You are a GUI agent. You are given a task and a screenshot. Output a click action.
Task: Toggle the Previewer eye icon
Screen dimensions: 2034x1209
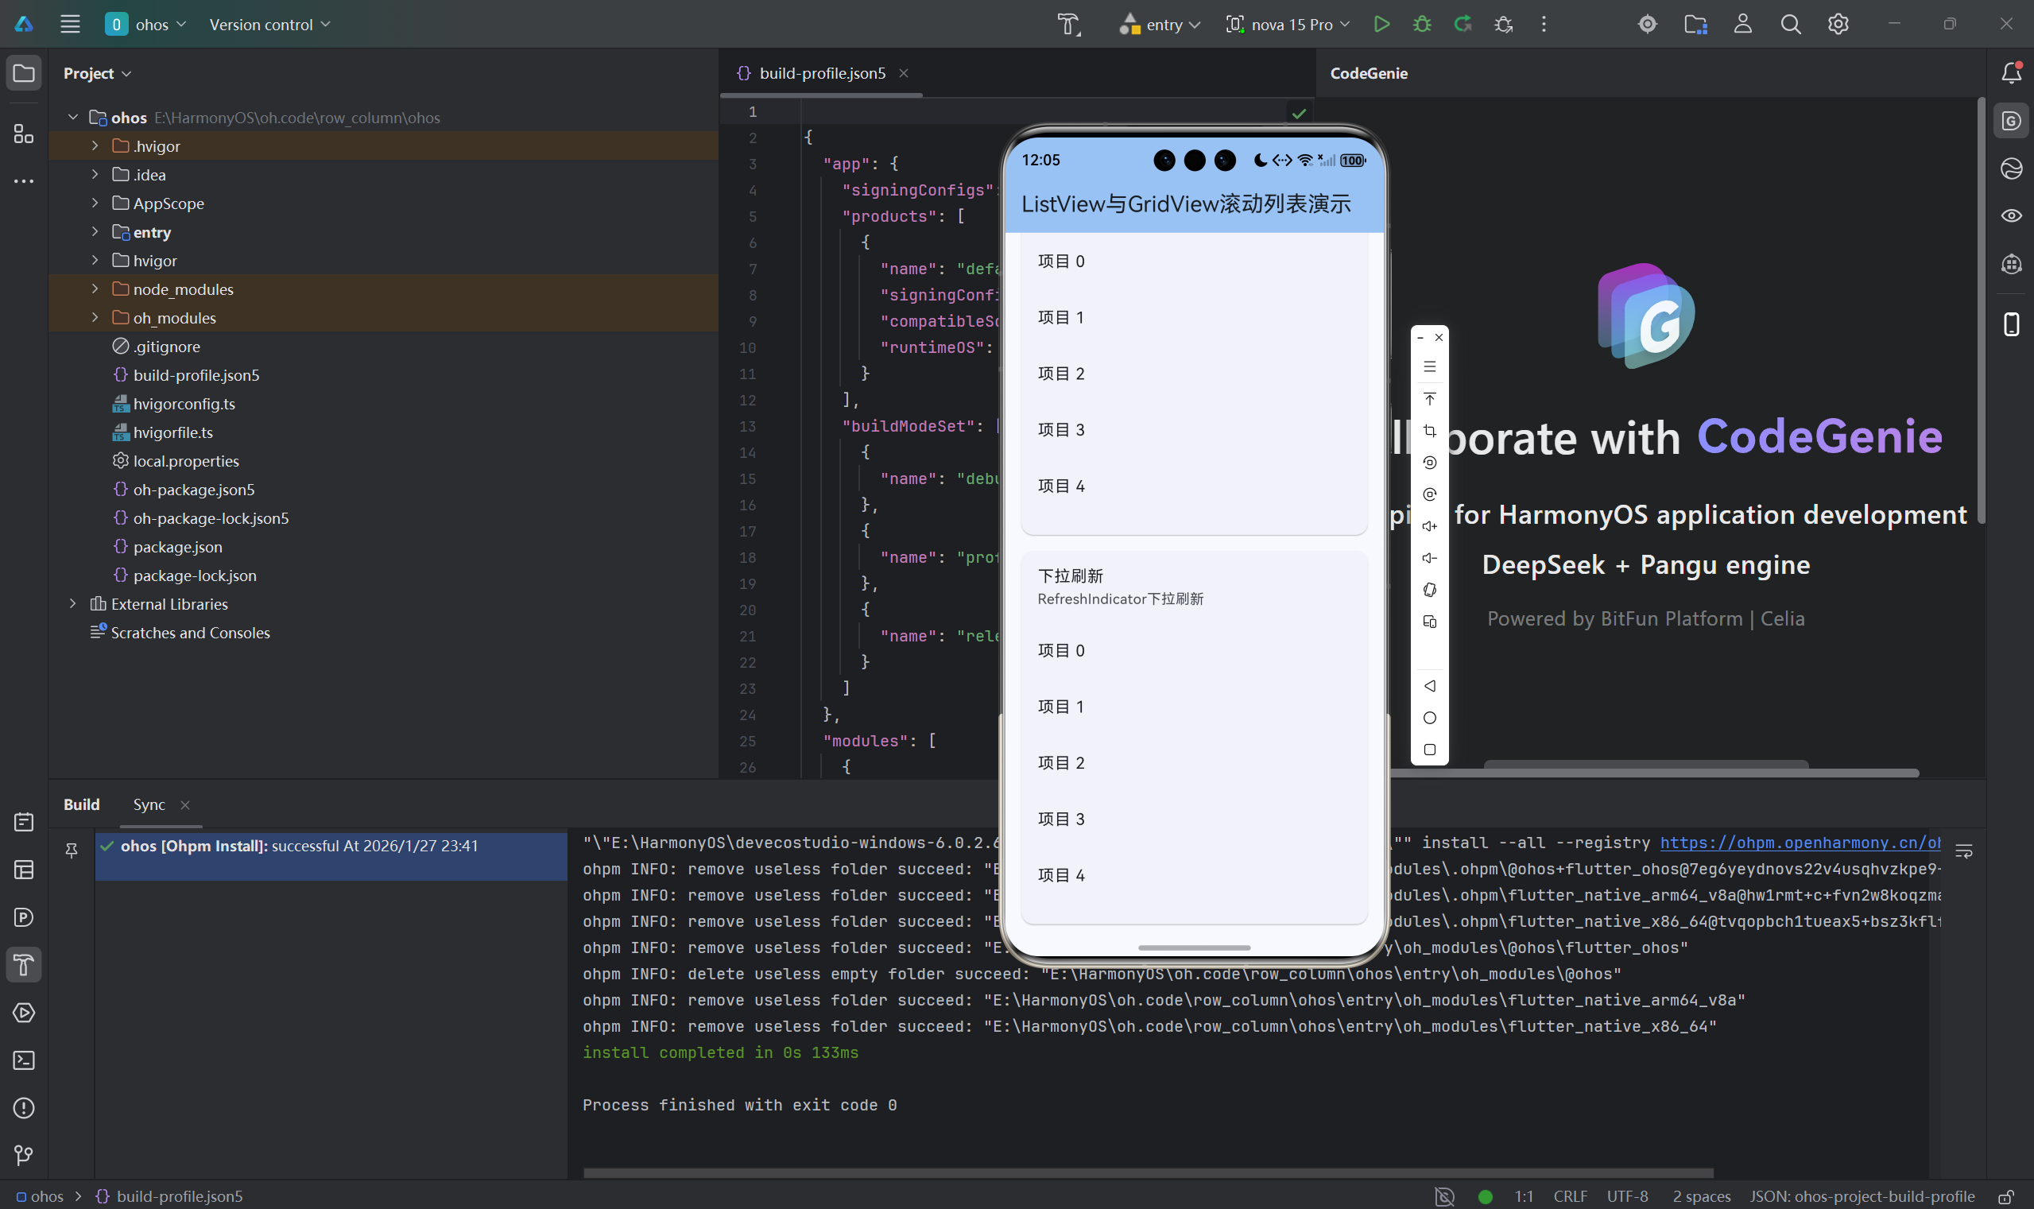2011,216
